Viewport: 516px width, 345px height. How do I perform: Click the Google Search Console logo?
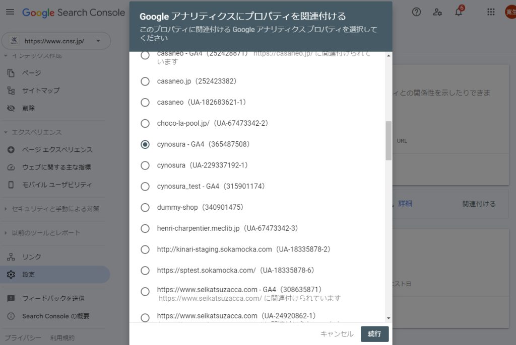coord(74,13)
